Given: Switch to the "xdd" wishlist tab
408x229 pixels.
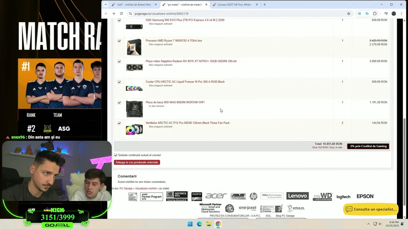Looking at the screenshot, I should [134, 5].
